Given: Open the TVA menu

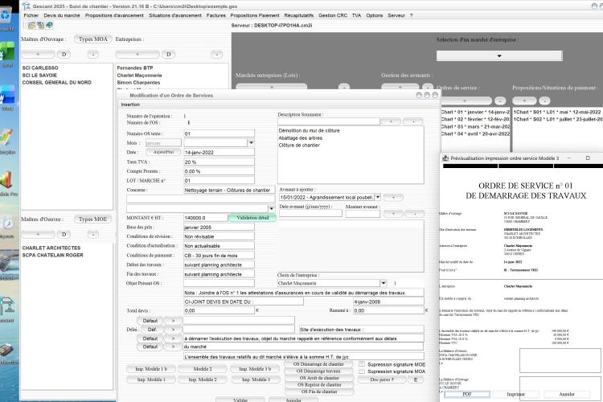Looking at the screenshot, I should pos(356,15).
